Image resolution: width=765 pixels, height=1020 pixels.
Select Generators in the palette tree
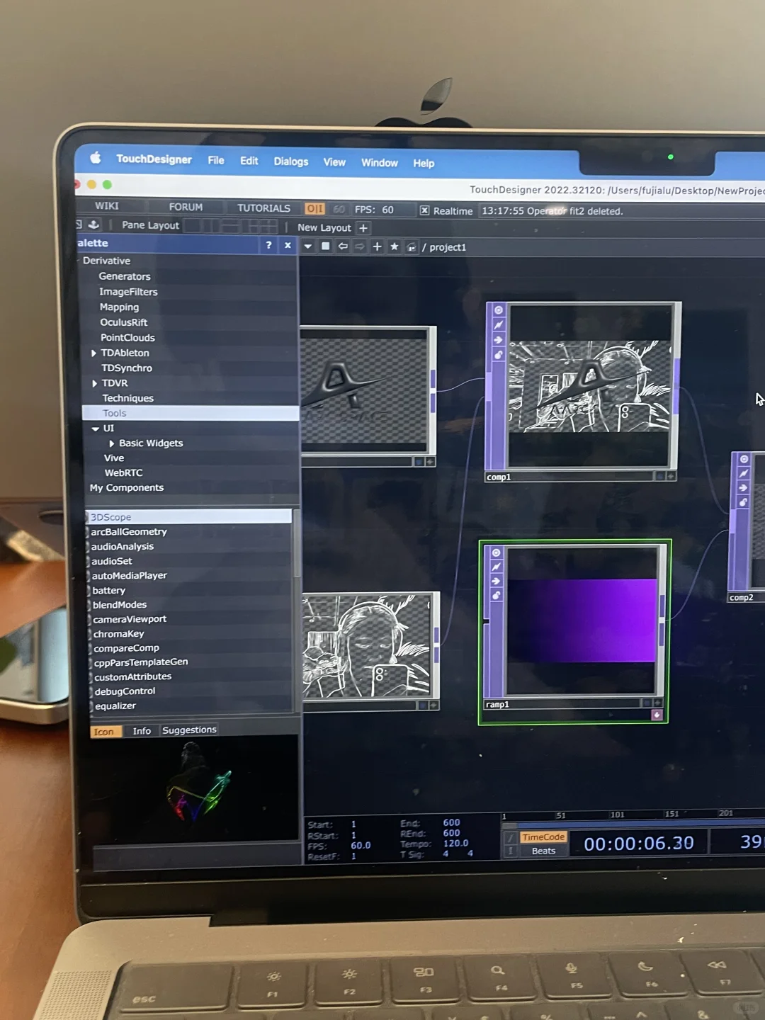point(125,276)
